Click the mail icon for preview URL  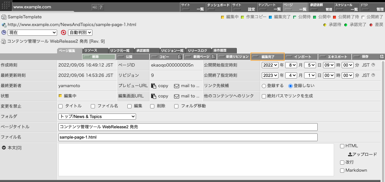176,86
